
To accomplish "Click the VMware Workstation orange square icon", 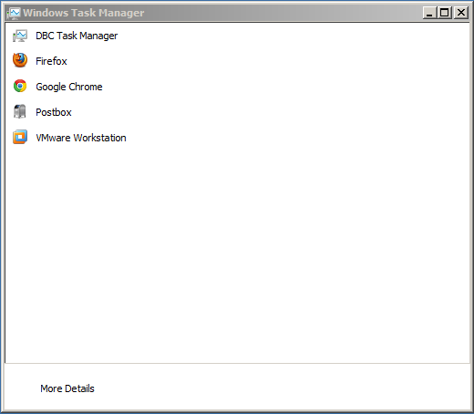I will click(20, 137).
